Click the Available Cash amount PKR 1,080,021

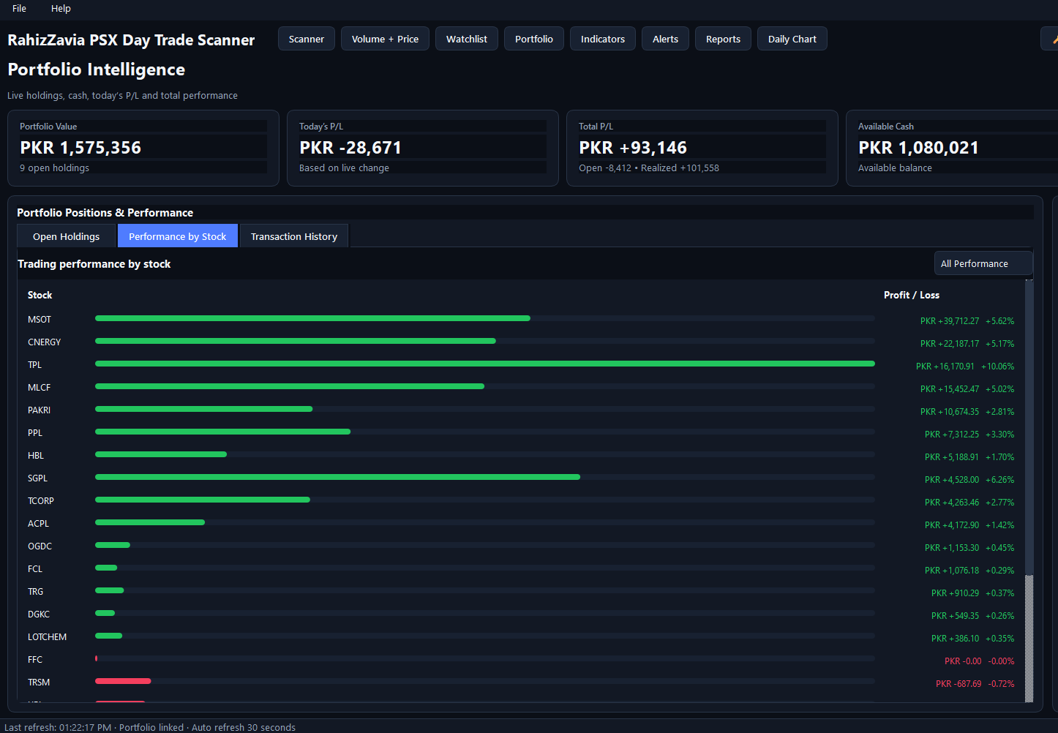click(x=918, y=148)
